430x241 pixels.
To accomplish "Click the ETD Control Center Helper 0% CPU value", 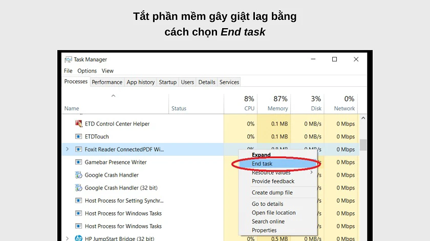I will click(251, 124).
